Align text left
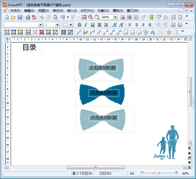 pyautogui.click(x=130, y=25)
